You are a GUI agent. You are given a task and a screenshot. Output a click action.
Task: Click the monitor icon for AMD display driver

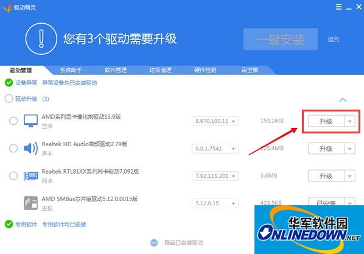click(x=30, y=121)
